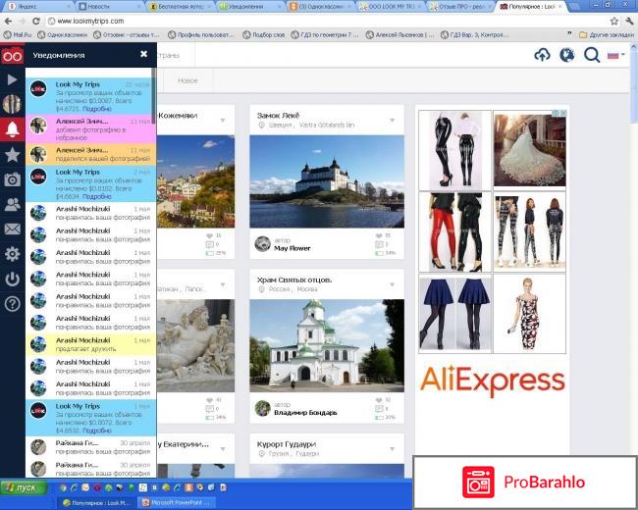Click browser back arrow

[8, 21]
